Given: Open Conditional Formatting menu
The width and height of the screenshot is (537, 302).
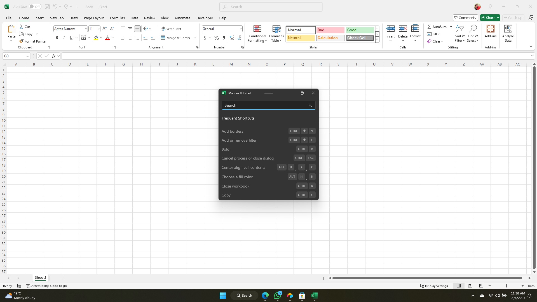Looking at the screenshot, I should [257, 34].
